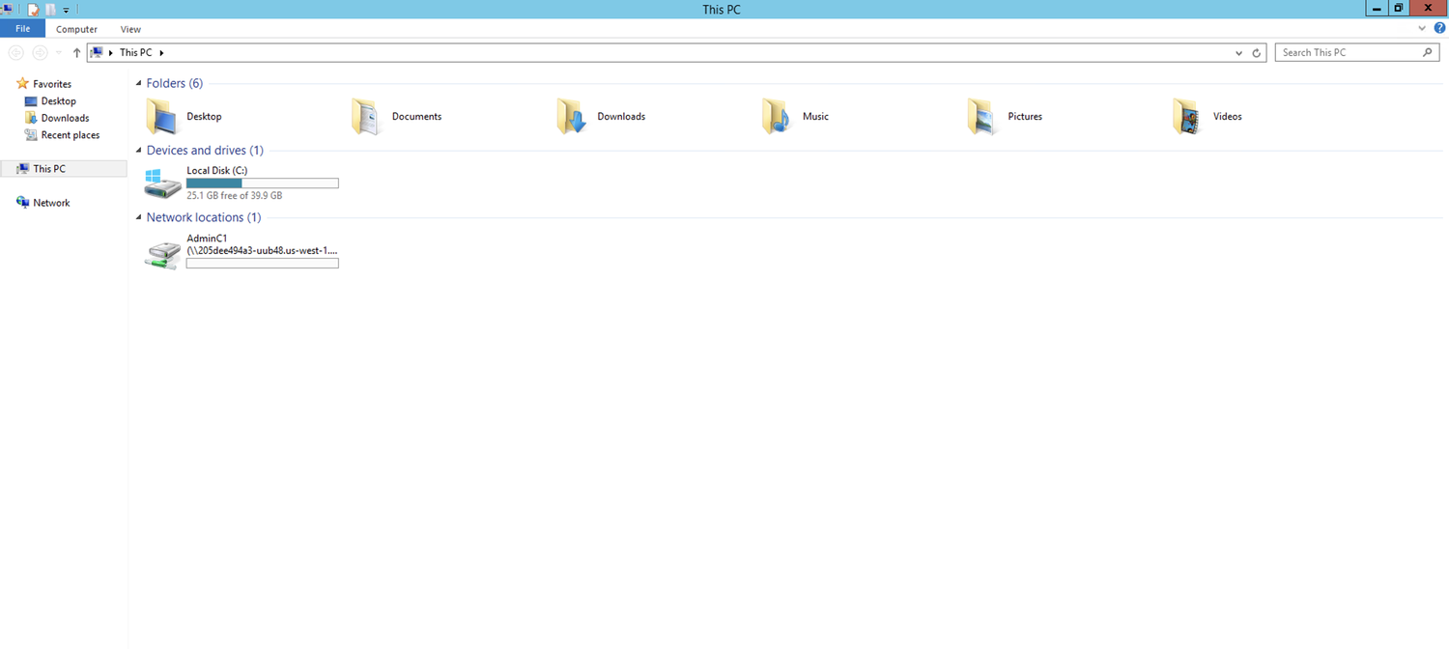The image size is (1449, 649).
Task: Open the Music folder
Action: [x=795, y=117]
